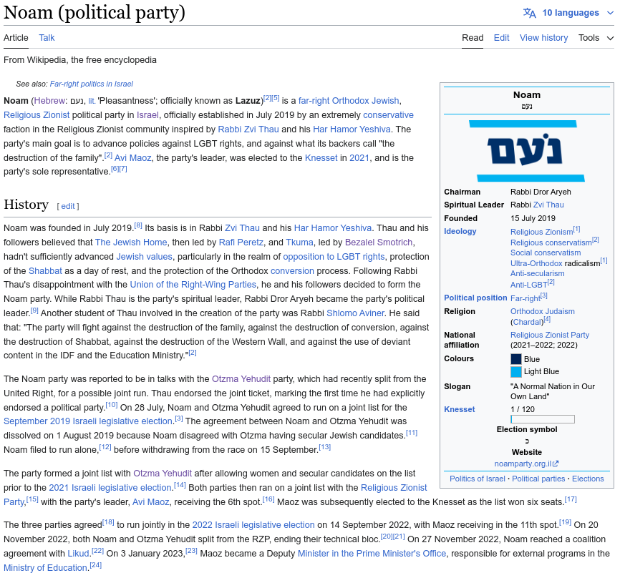Open Union of the Right-Wing Parties link
620x578 pixels.
click(193, 285)
